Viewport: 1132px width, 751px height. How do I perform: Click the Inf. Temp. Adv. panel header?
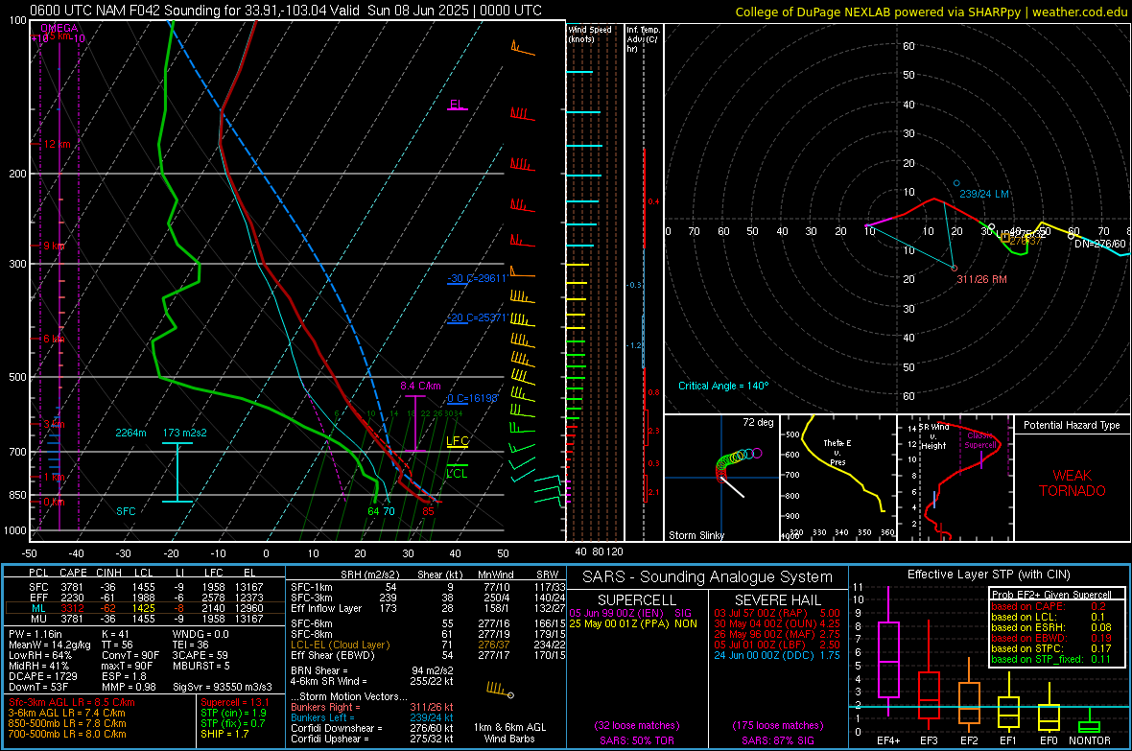tap(643, 39)
